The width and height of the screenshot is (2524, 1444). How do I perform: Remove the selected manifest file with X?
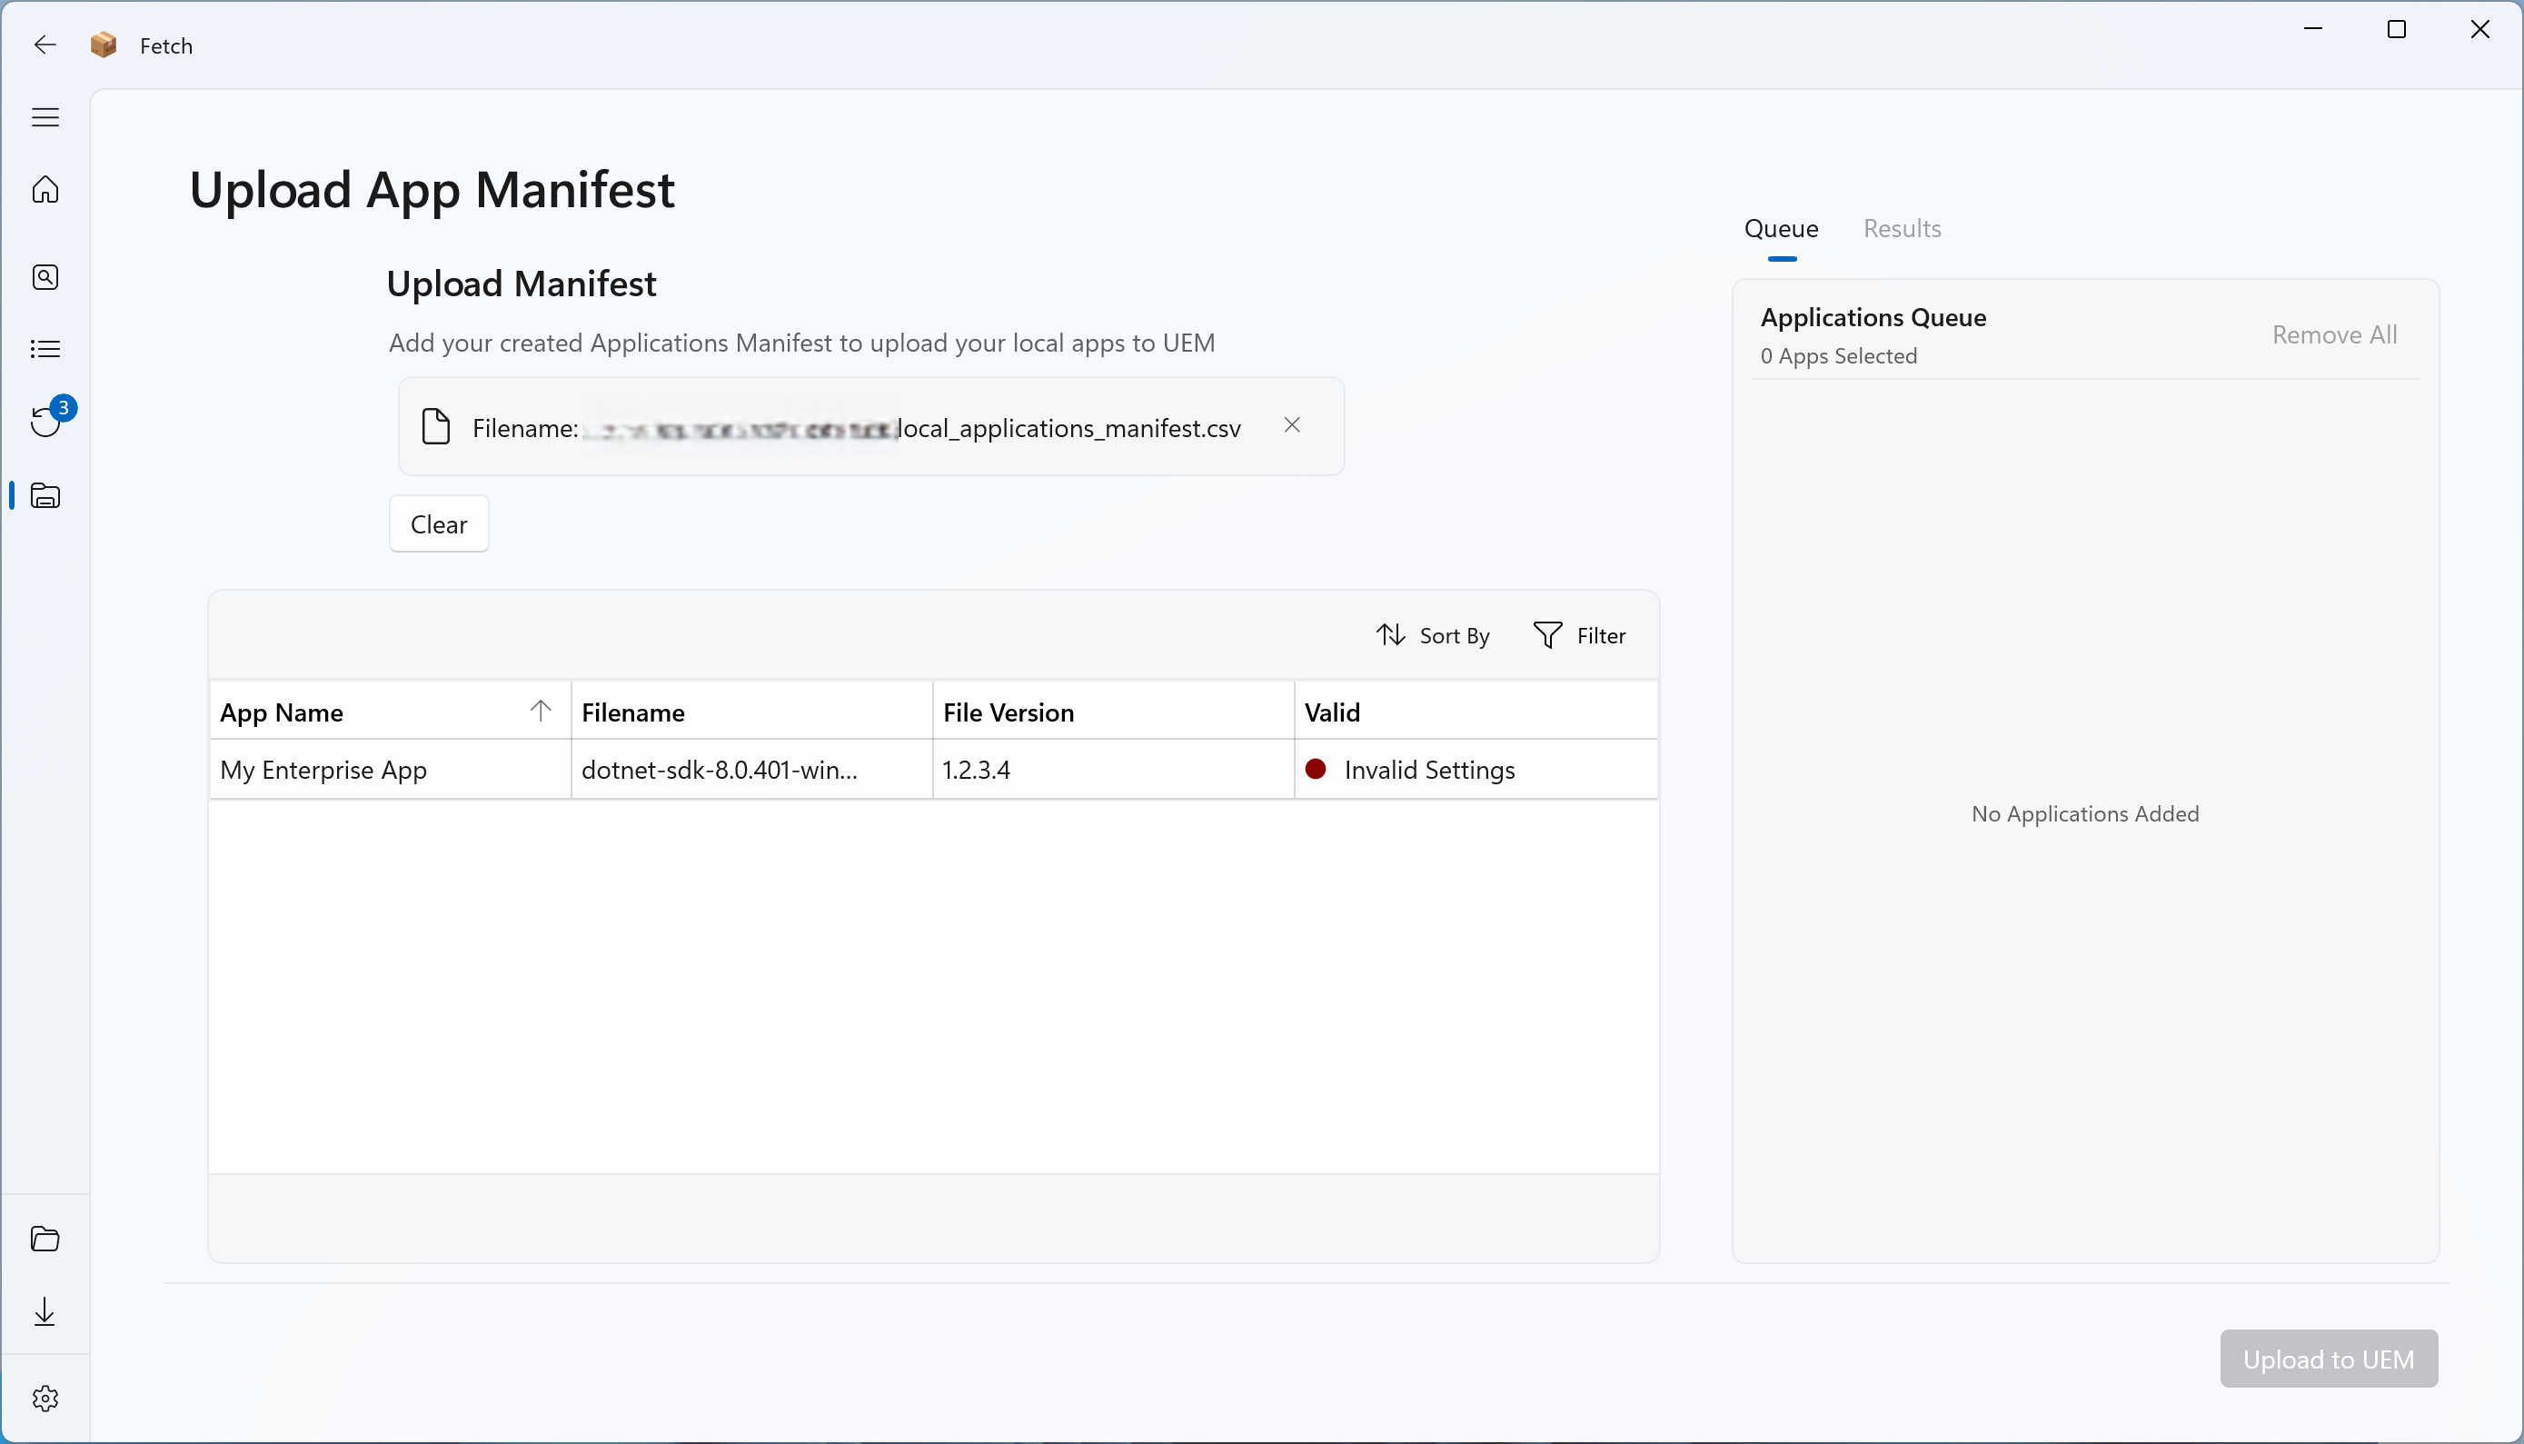1292,425
